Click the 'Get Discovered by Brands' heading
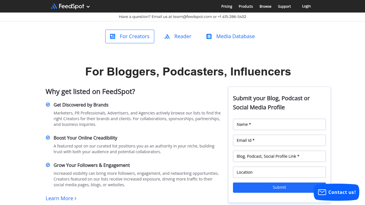The height and width of the screenshot is (205, 365). click(81, 105)
